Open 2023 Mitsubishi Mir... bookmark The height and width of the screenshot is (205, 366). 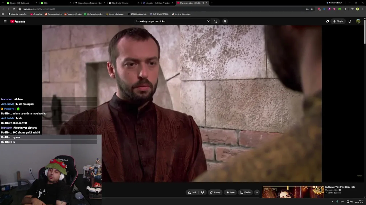tap(138, 14)
